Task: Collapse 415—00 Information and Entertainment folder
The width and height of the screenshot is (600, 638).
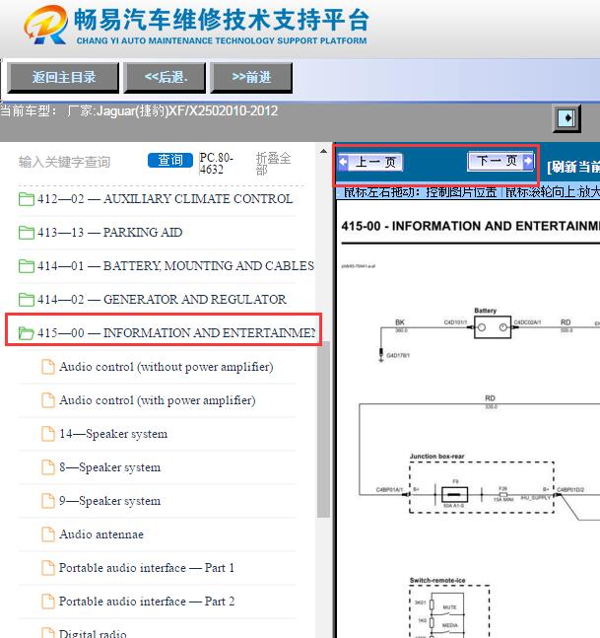Action: click(176, 333)
